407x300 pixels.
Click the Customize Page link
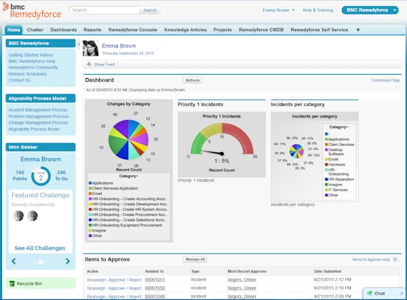point(385,80)
